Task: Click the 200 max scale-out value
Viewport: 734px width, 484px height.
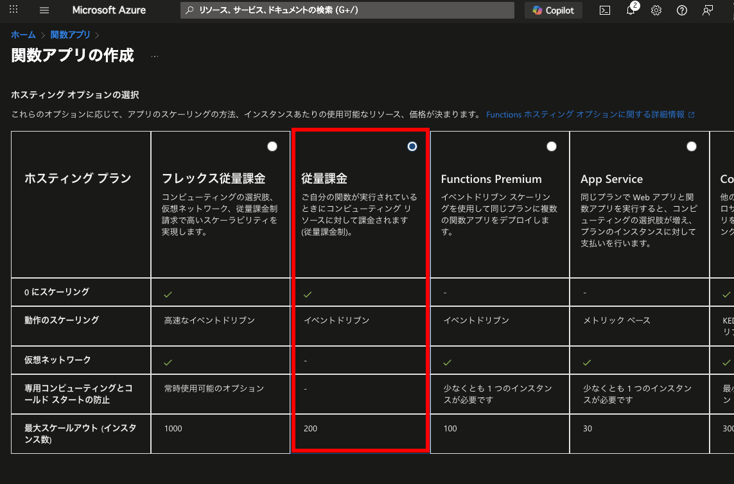Action: tap(310, 428)
